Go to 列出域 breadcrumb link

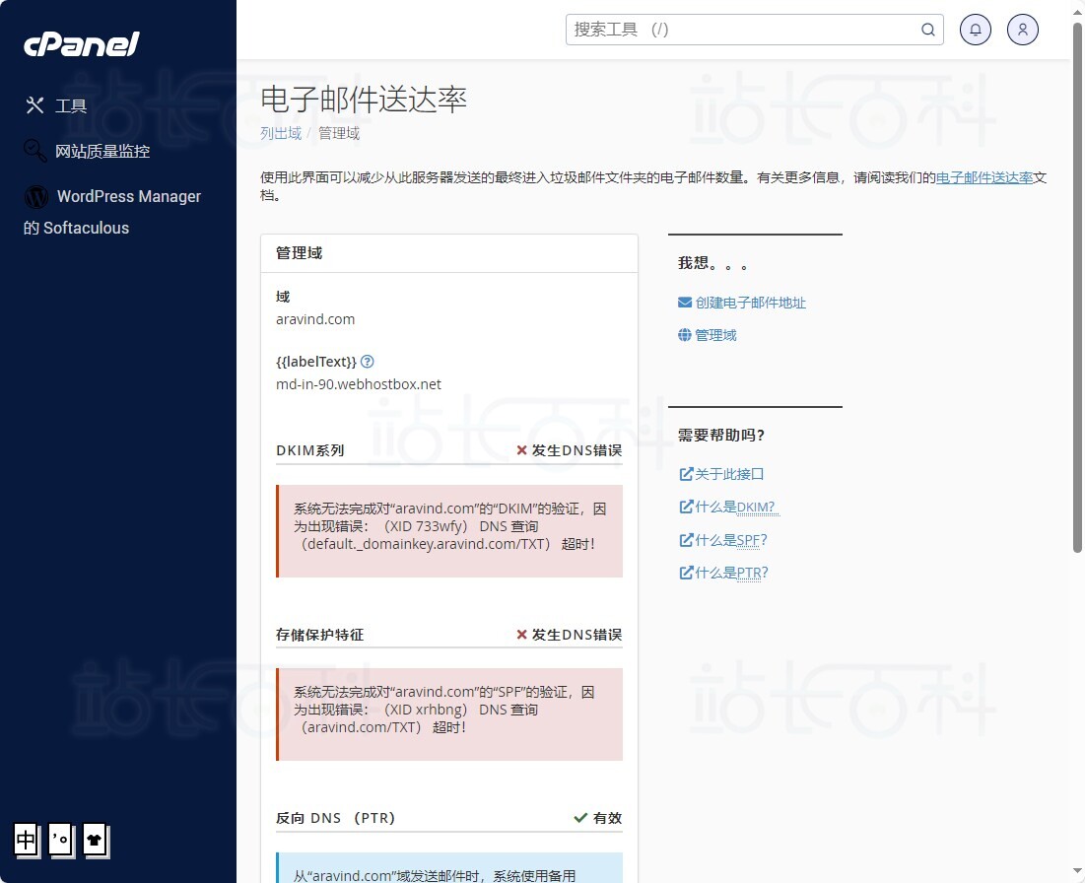click(280, 133)
